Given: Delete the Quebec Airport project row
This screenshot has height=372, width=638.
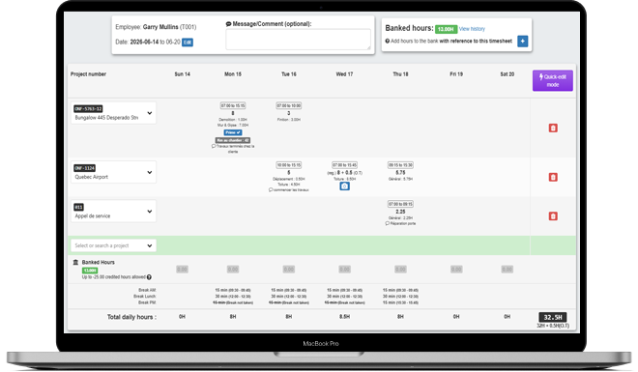Looking at the screenshot, I should (553, 177).
